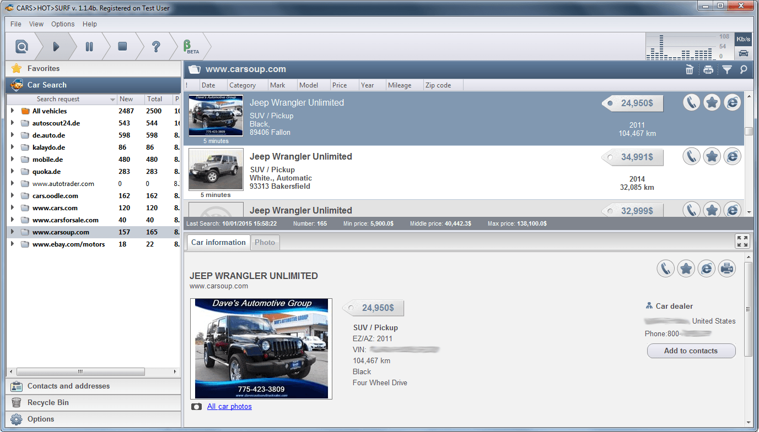The width and height of the screenshot is (759, 432).
Task: Click the trash icon in carsoup header
Action: coord(690,69)
